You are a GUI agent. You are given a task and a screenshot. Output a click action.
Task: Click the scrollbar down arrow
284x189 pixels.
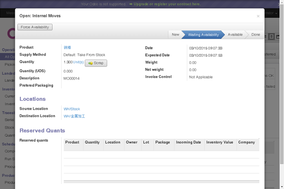pyautogui.click(x=282, y=187)
